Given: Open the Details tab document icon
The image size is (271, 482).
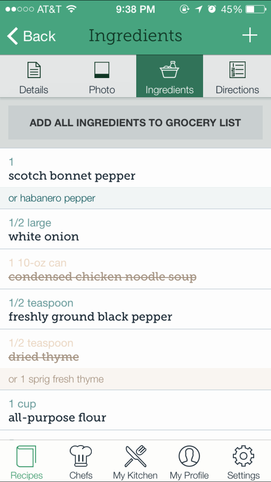Looking at the screenshot, I should coord(34,70).
